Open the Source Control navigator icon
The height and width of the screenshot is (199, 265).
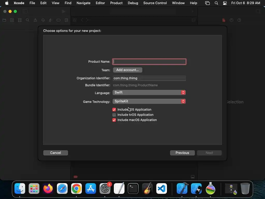12,20
